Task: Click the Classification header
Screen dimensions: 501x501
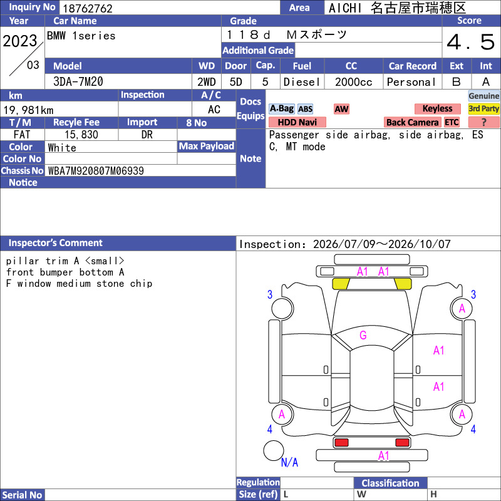Action: click(390, 483)
